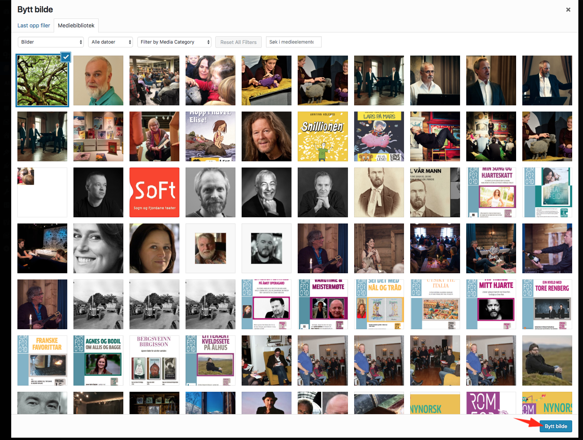Select the Franske Favorittar poster
Screen dimensions: 583x440
[42, 360]
